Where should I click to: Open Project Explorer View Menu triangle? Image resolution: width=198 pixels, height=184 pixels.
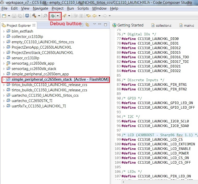pyautogui.click(x=95, y=24)
